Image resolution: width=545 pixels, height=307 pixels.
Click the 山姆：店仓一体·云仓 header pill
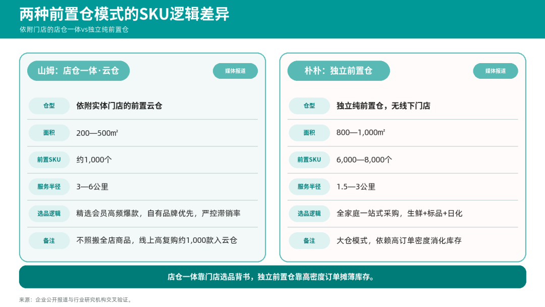(x=79, y=71)
